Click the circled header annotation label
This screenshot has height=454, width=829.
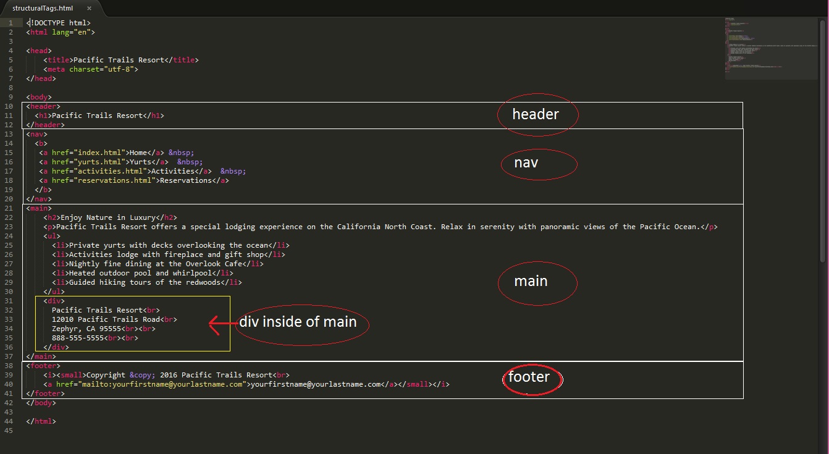[x=536, y=114]
